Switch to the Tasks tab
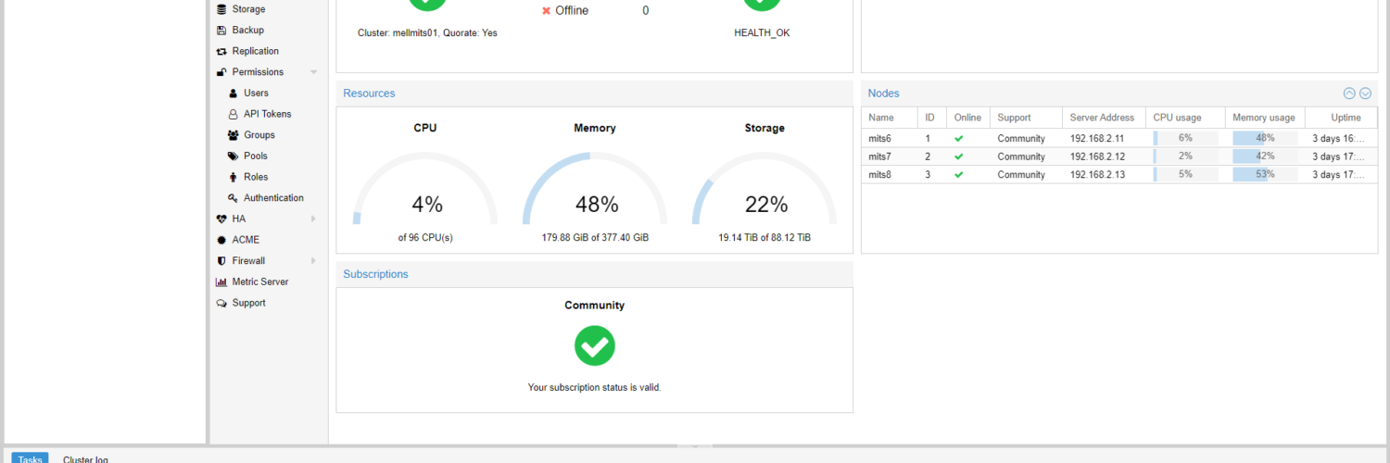 30,458
